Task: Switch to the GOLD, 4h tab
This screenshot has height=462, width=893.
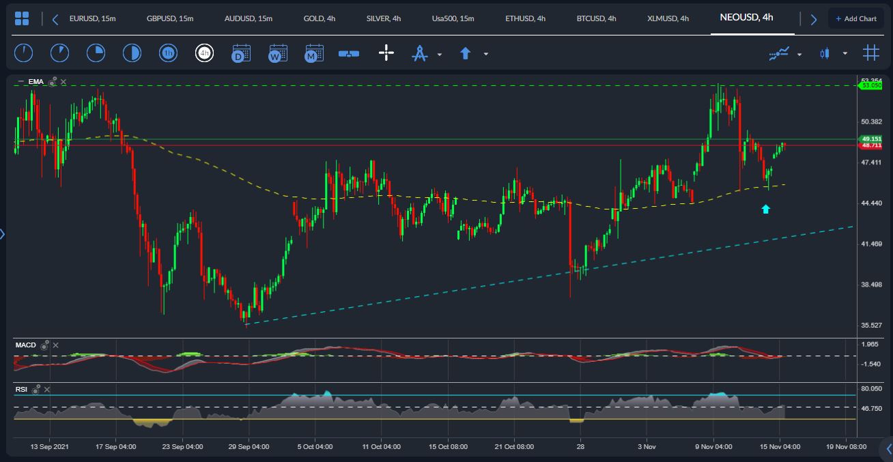Action: [x=320, y=18]
